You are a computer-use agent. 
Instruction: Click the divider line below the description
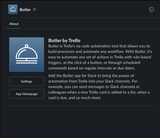[81, 106]
